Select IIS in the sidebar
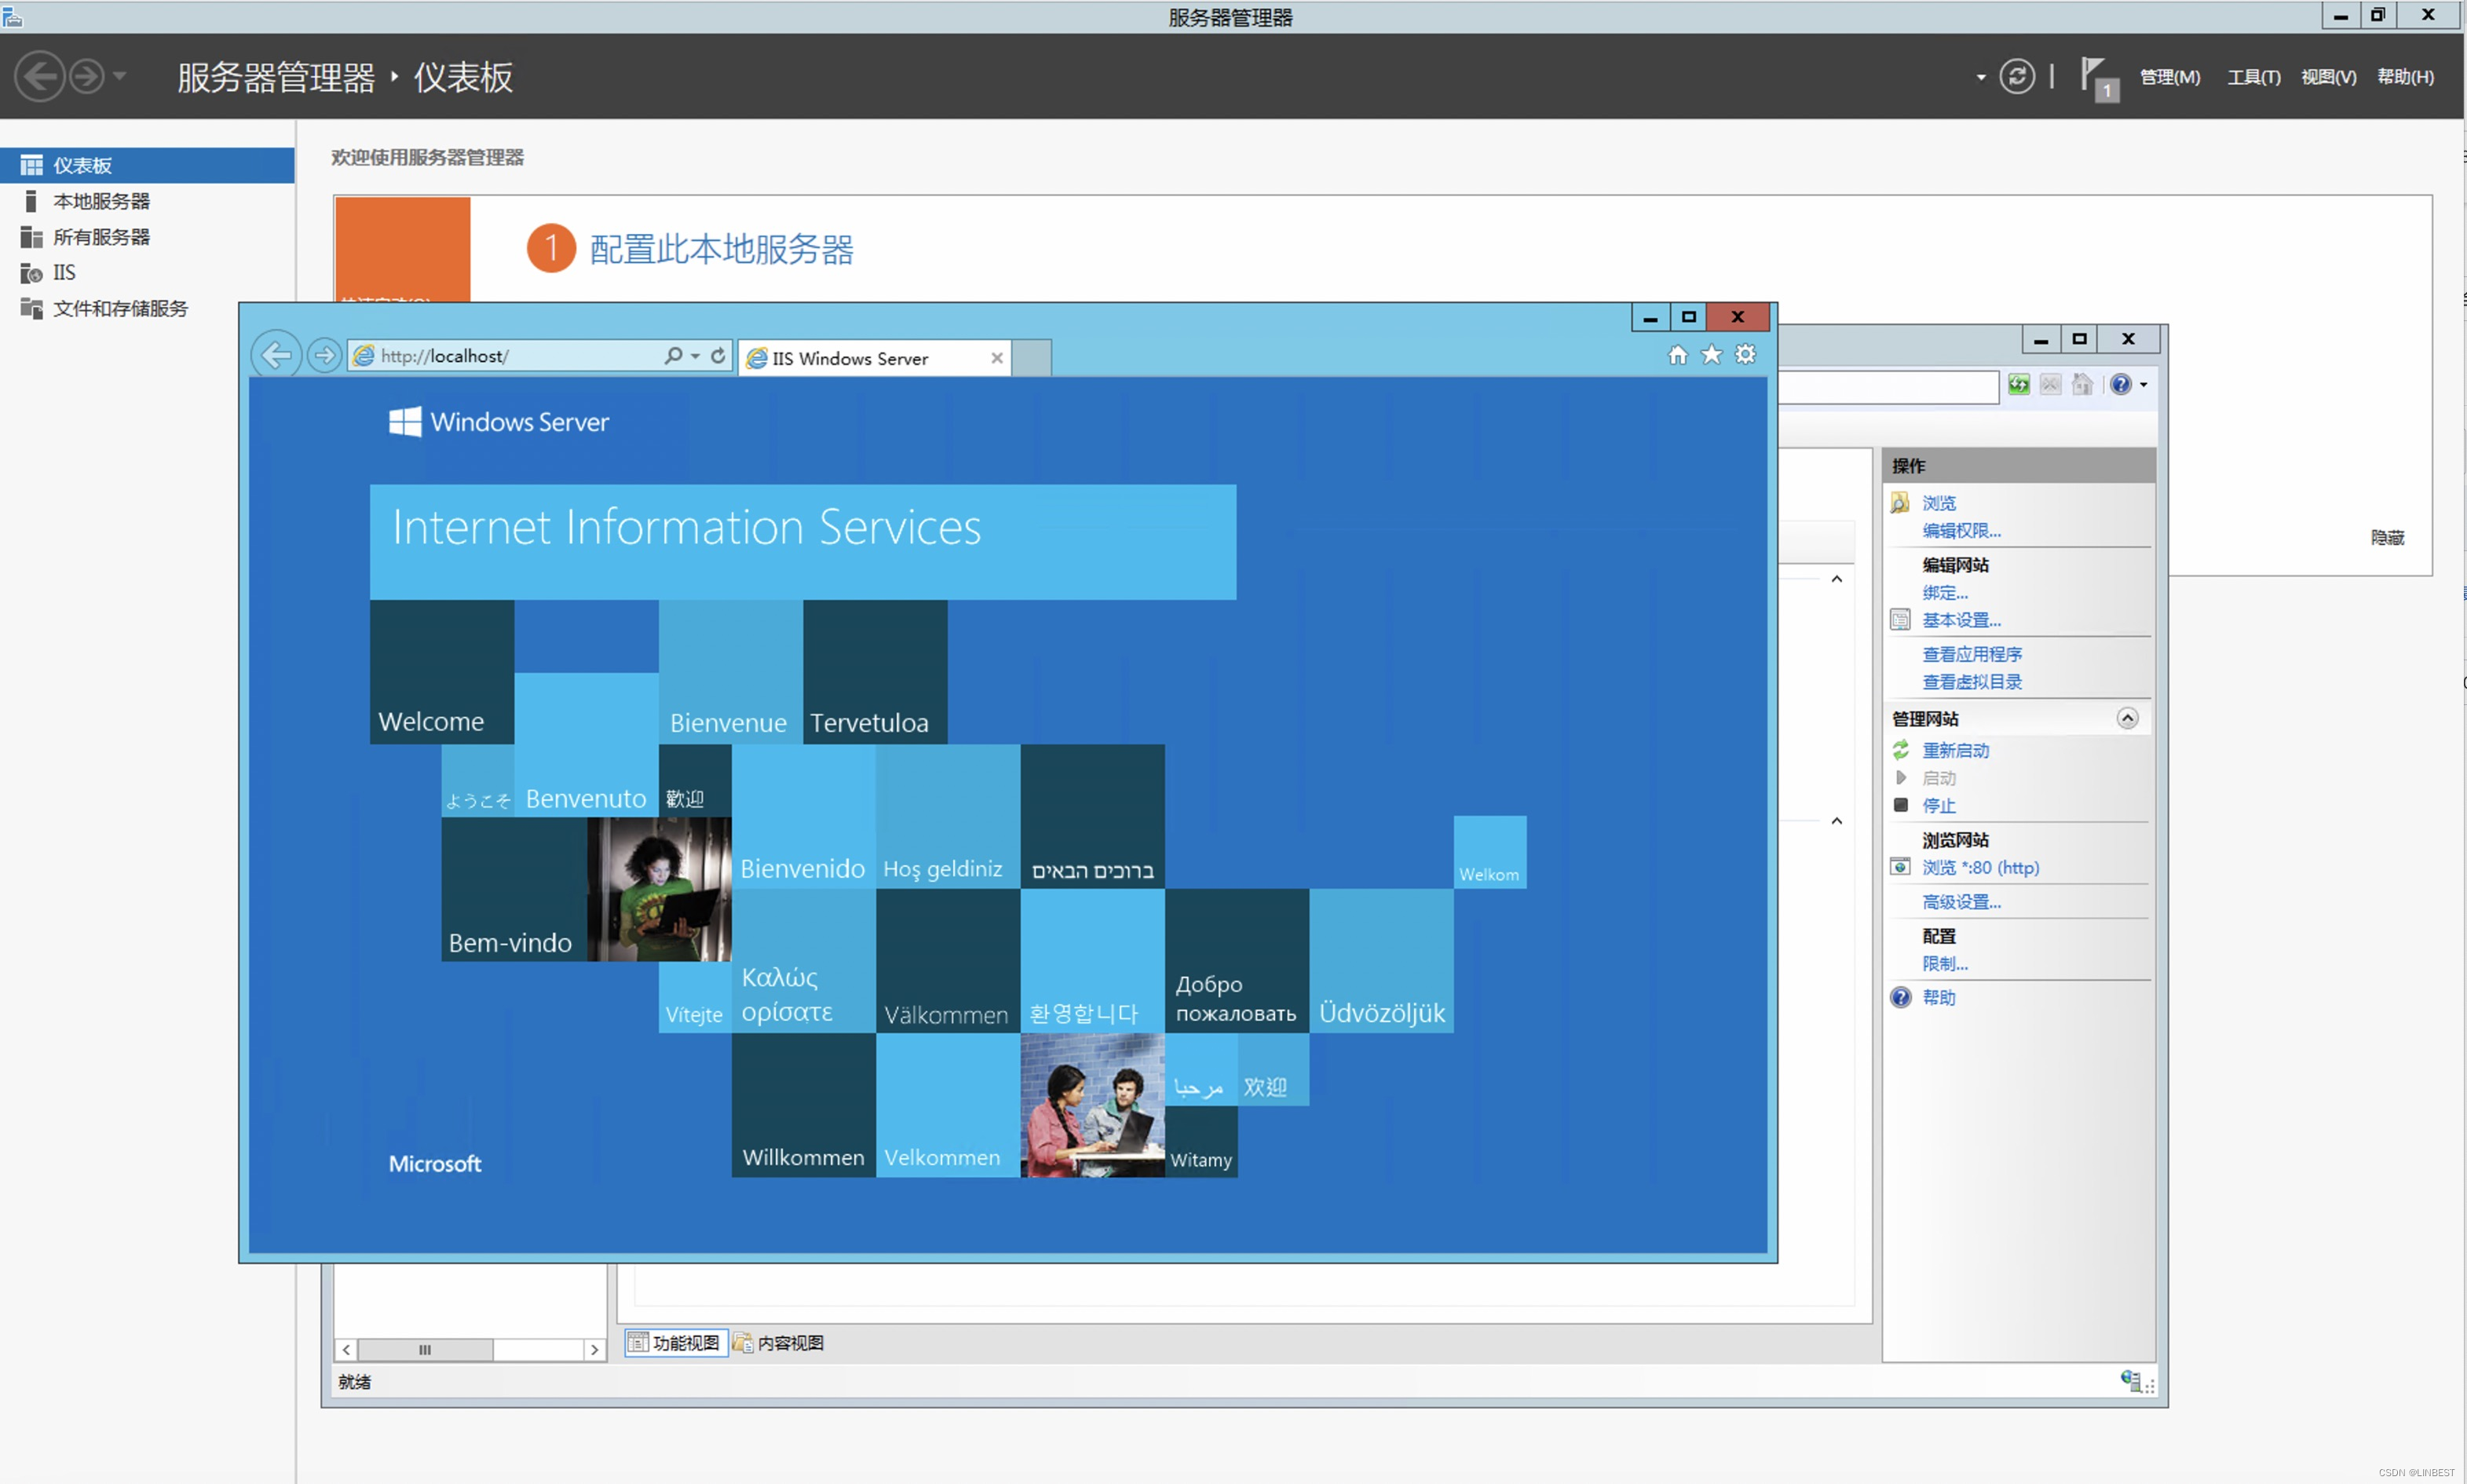Image resolution: width=2467 pixels, height=1484 pixels. [x=147, y=272]
